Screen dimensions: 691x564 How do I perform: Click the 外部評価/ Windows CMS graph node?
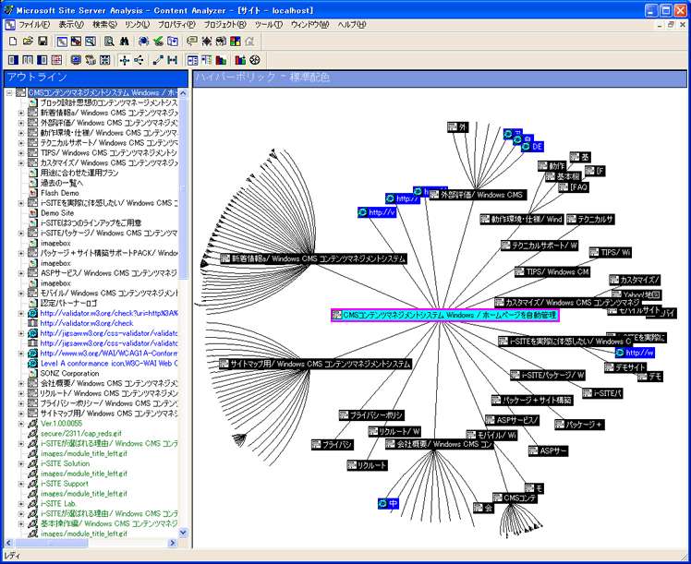[478, 195]
